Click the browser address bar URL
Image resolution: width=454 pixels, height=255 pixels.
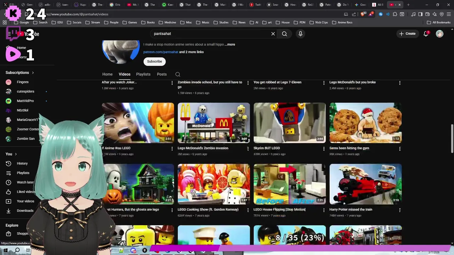[76, 14]
